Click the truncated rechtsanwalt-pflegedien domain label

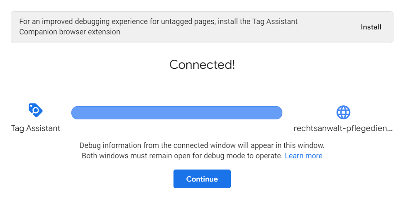(x=342, y=128)
